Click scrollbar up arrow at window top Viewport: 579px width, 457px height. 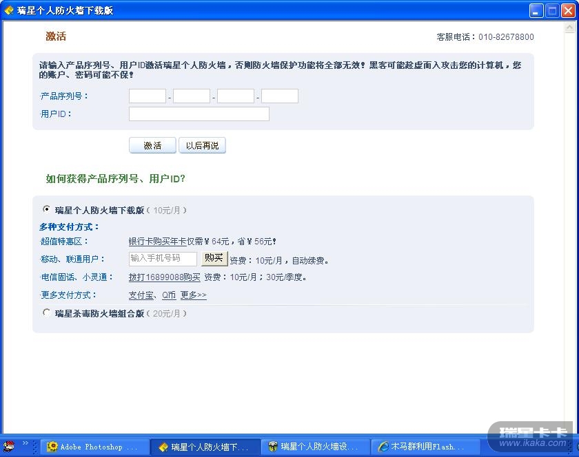(x=570, y=28)
